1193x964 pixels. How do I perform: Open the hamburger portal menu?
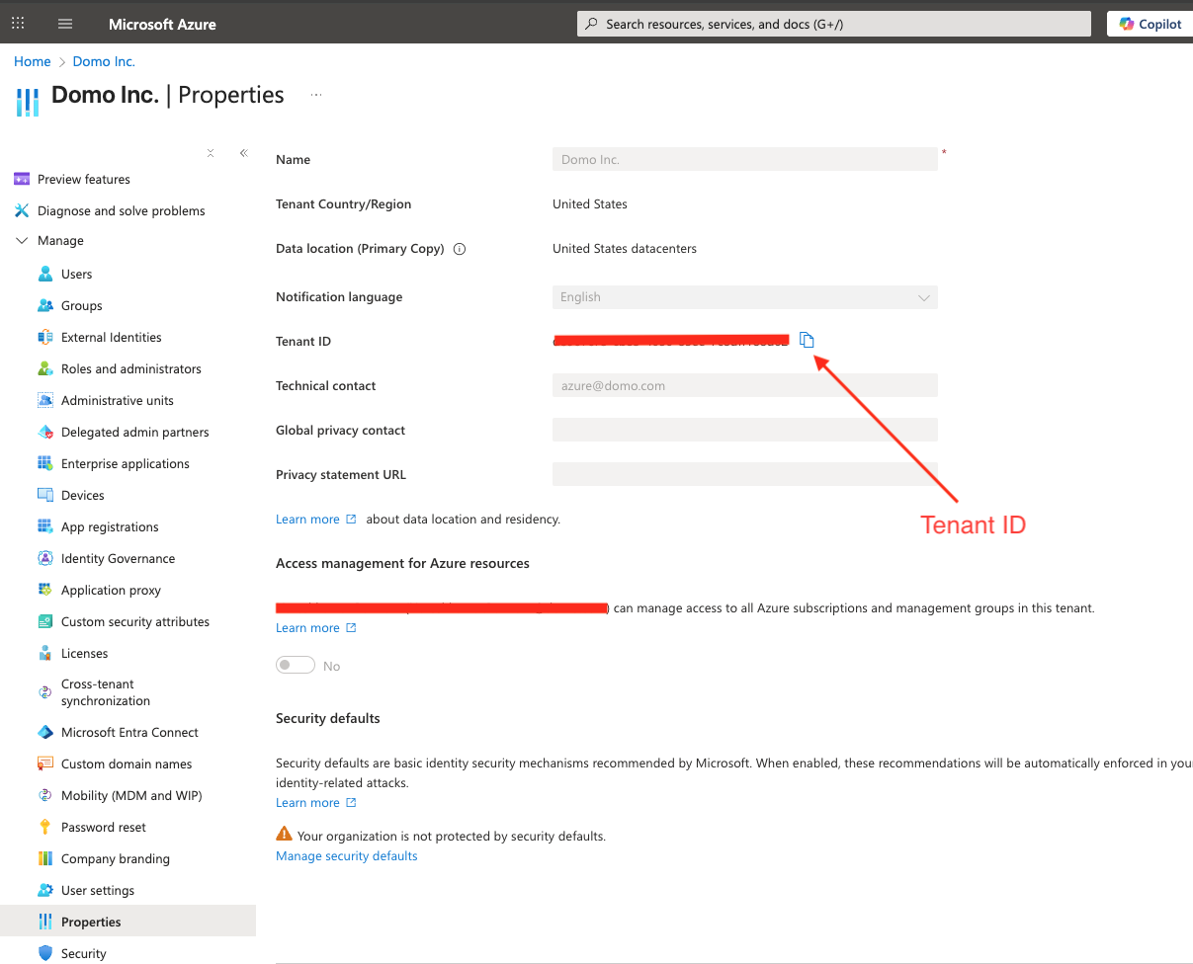[65, 24]
